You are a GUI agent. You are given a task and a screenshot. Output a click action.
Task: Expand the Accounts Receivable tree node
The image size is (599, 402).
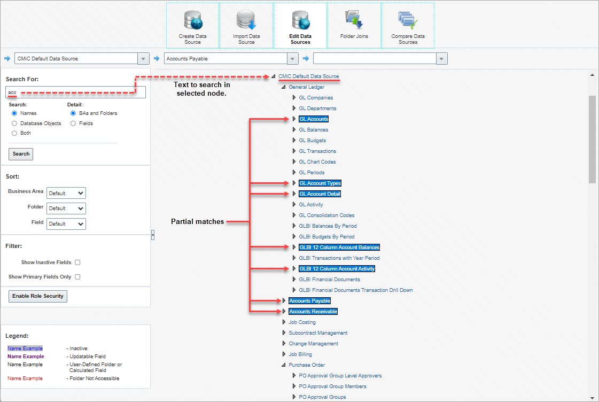coord(284,312)
